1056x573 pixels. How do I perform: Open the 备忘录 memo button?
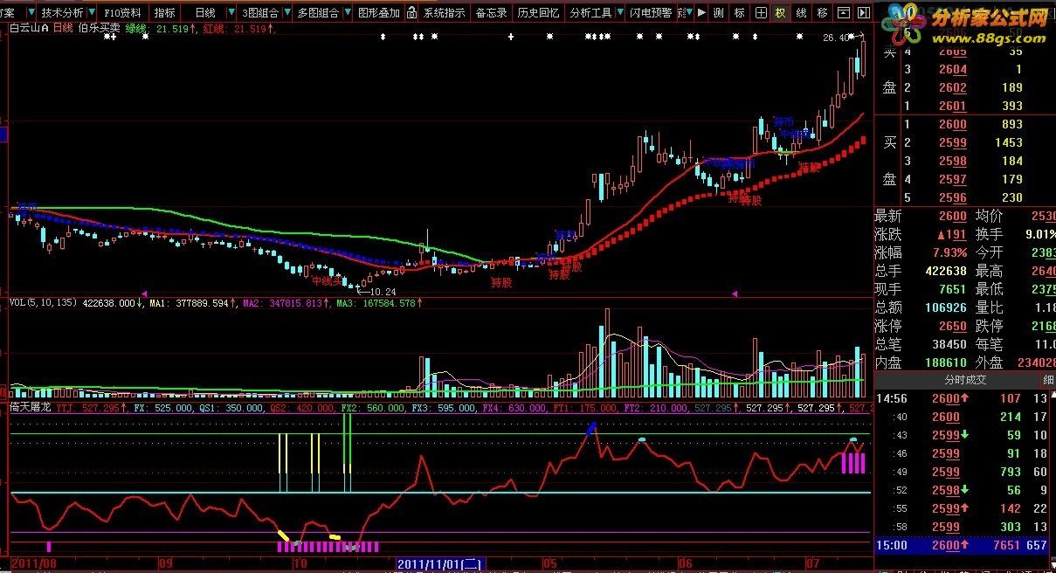[492, 13]
